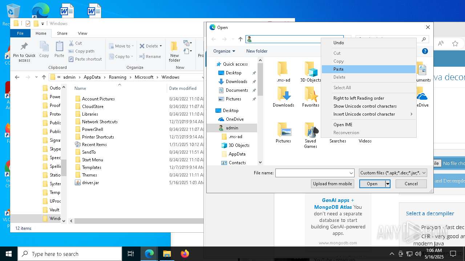The width and height of the screenshot is (465, 261).
Task: Choose Undo from the context menu
Action: [x=368, y=43]
